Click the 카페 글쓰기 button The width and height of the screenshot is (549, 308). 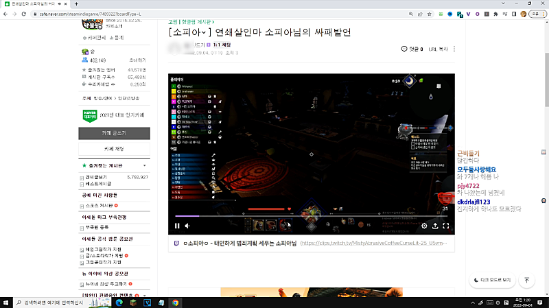click(x=114, y=133)
